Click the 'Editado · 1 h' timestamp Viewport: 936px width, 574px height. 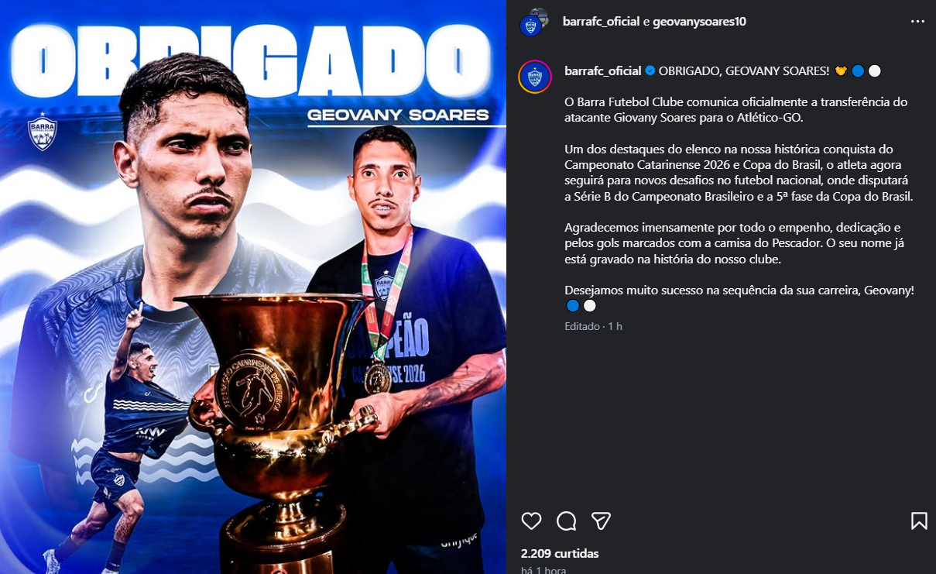point(593,326)
